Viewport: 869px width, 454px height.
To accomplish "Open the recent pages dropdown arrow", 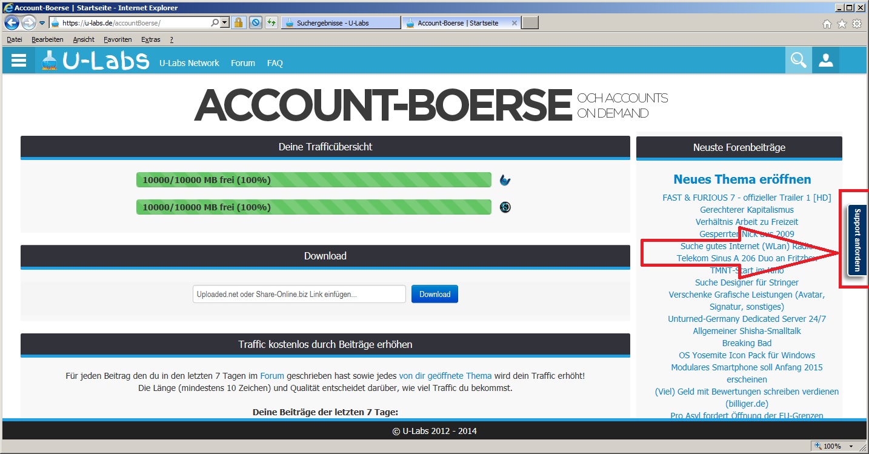I will [x=42, y=23].
